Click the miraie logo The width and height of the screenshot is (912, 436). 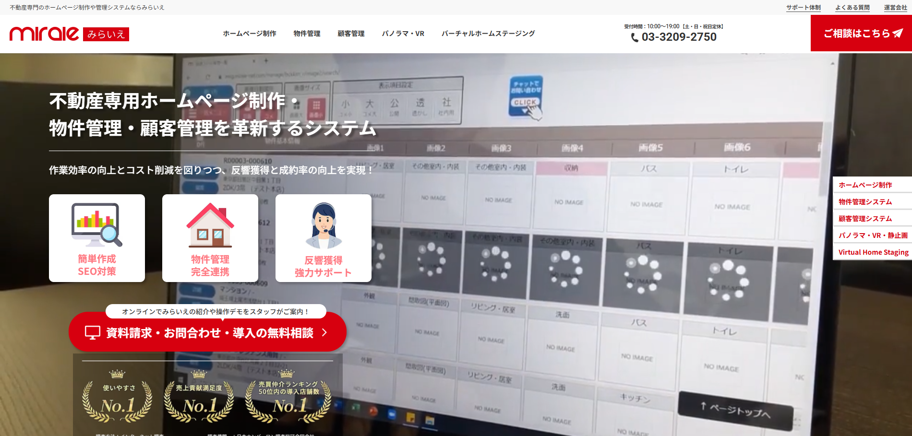[x=69, y=34]
